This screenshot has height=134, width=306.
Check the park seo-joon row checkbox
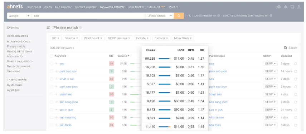click(x=51, y=86)
